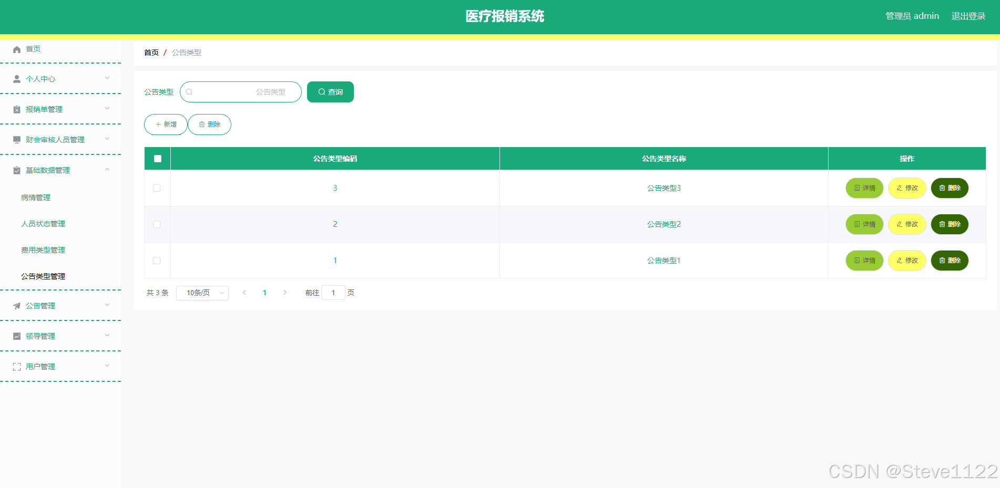Screen dimensions: 1000x488
Task: Check the row for 公告类型1
Action: (157, 261)
